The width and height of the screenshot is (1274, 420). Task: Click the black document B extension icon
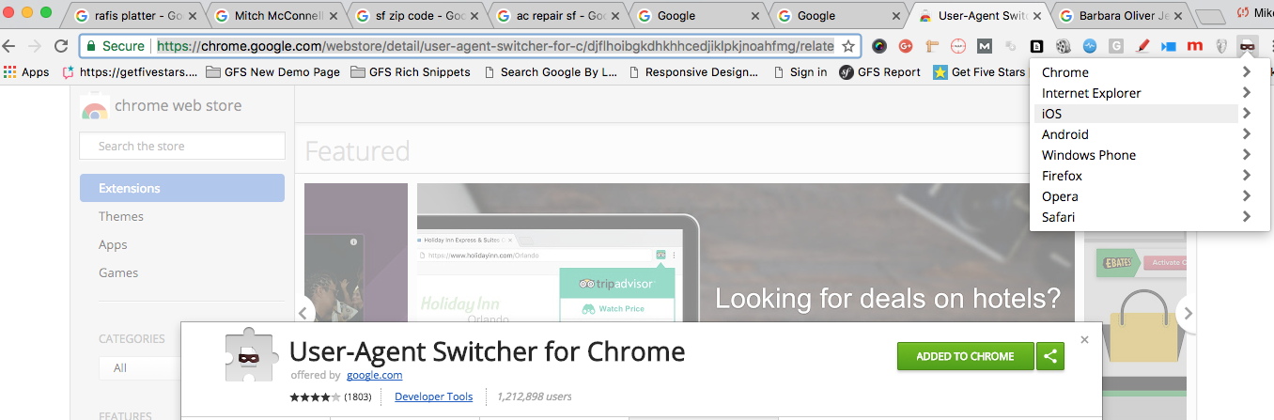(1037, 46)
